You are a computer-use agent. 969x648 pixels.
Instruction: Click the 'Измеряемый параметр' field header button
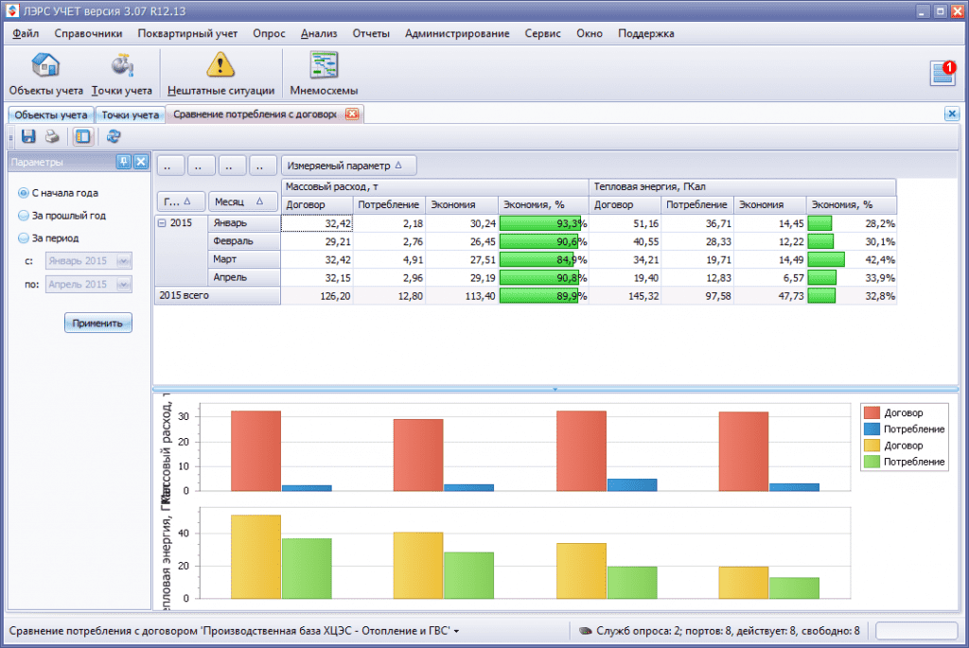pyautogui.click(x=349, y=166)
